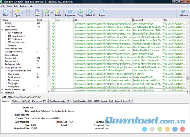Open the HTML Syntax - [0] tab
Image resolution: width=190 pixels, height=137 pixels.
(103, 101)
